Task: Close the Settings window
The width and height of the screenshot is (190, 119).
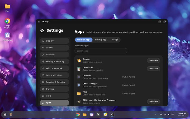Action: point(165,22)
